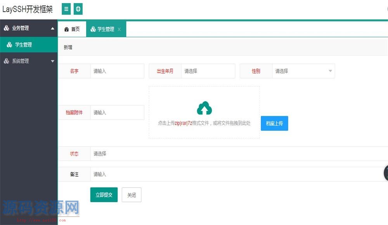Click the 状态 field label
This screenshot has width=388, height=225.
tap(74, 154)
